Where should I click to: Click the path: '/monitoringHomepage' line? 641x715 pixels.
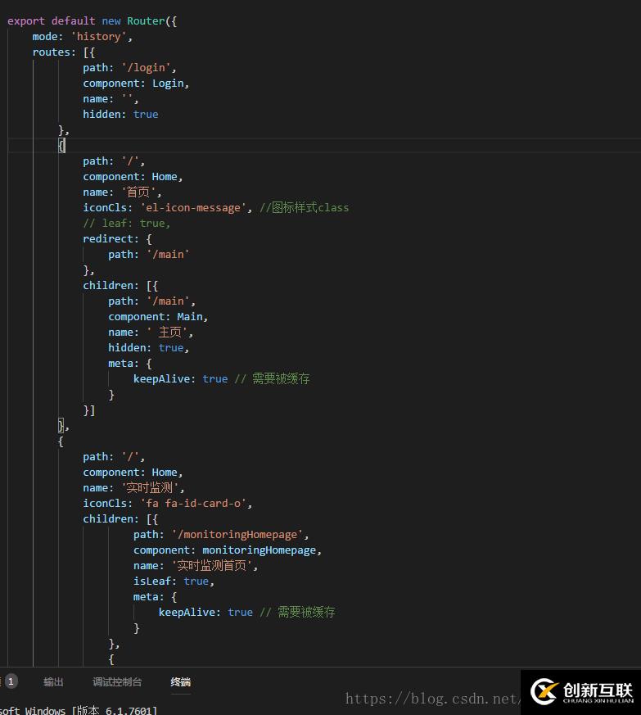pyautogui.click(x=221, y=535)
